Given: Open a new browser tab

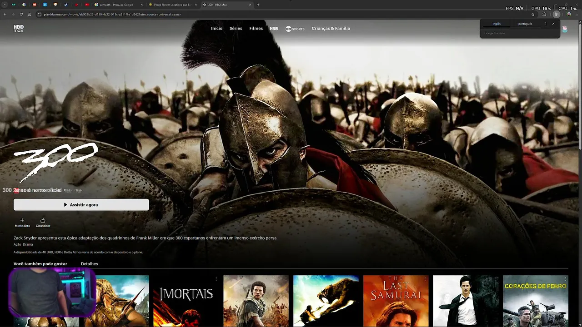Looking at the screenshot, I should tap(258, 5).
